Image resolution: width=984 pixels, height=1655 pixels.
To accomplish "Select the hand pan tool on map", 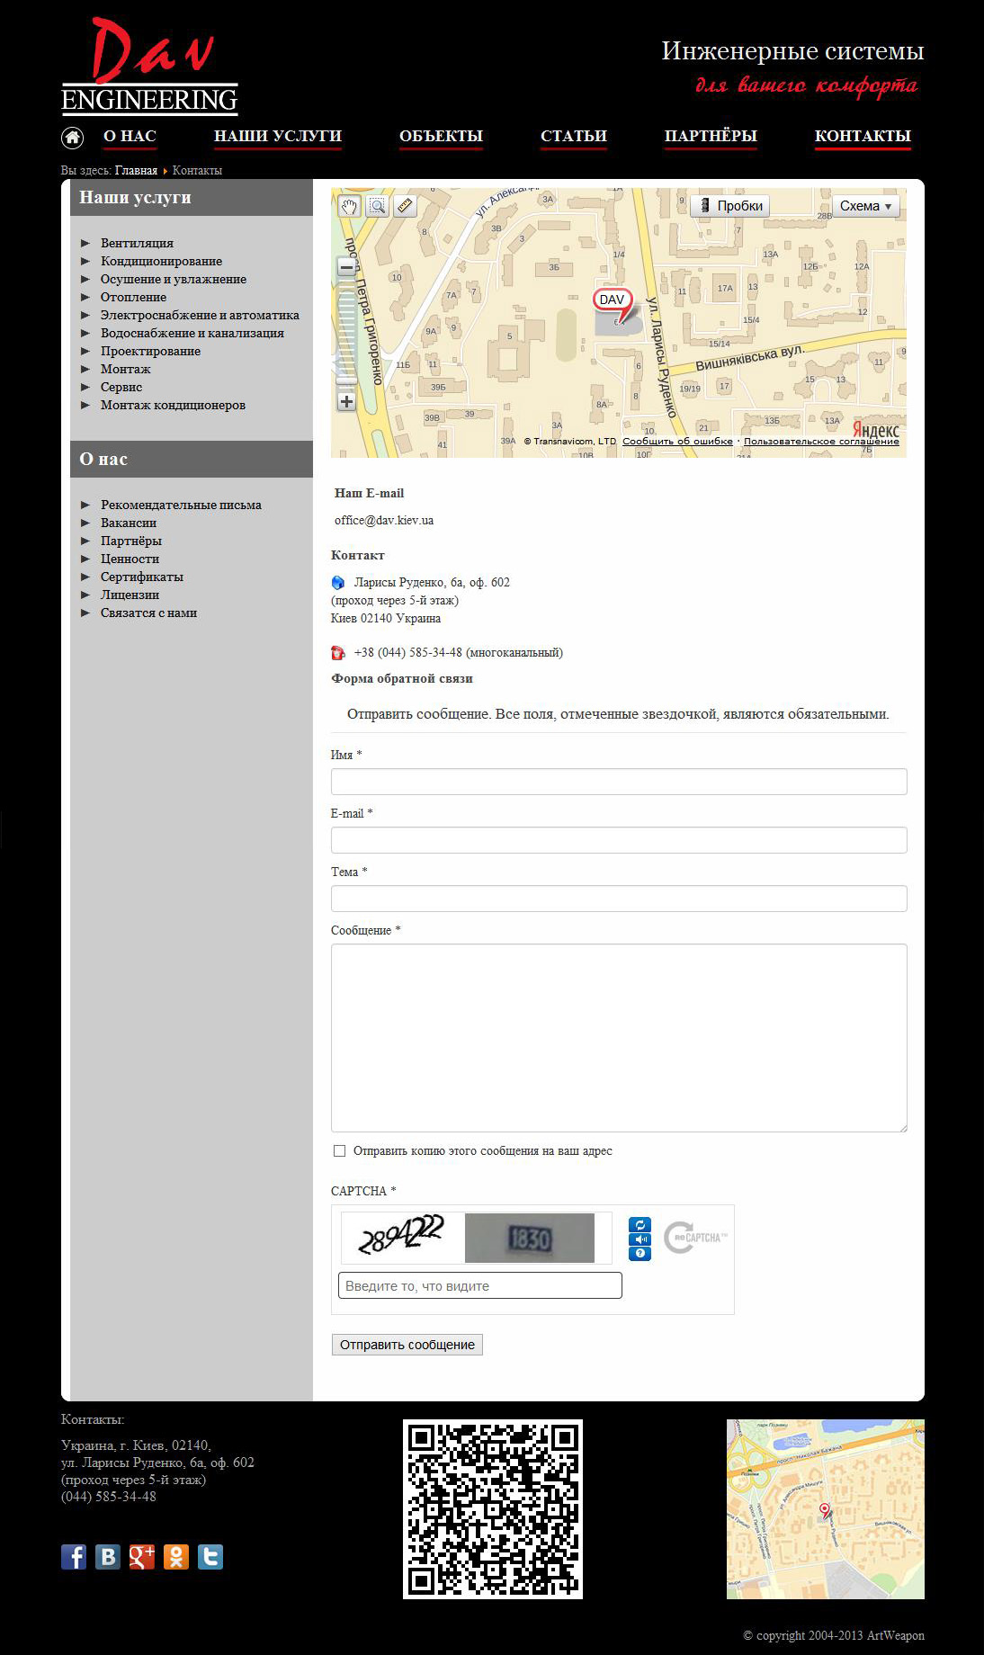I will tap(349, 207).
